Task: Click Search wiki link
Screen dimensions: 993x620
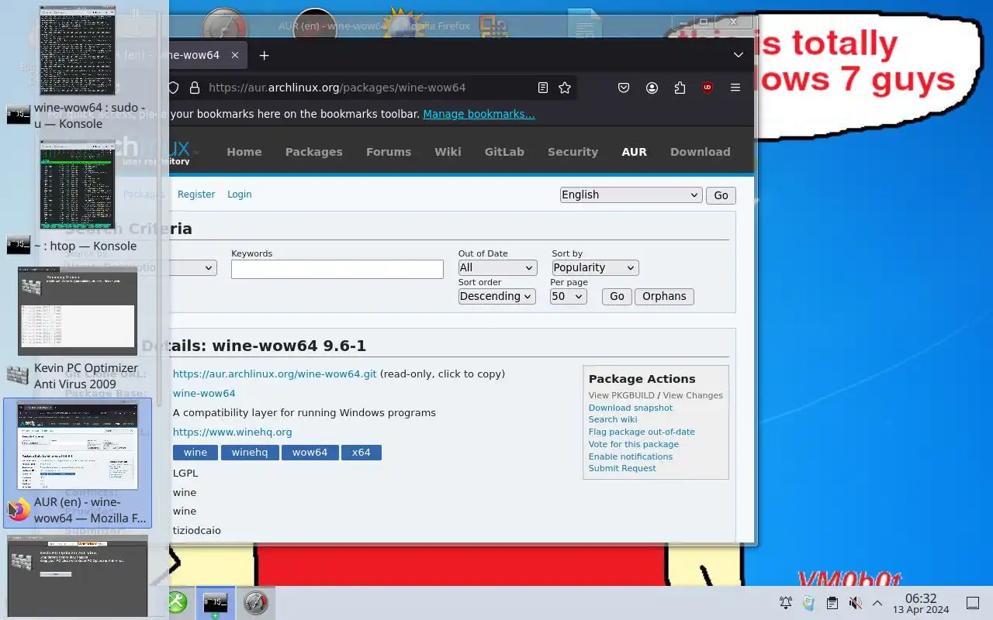Action: (x=613, y=419)
